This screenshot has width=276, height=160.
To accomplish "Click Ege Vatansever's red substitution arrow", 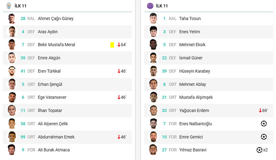I will click(119, 97).
